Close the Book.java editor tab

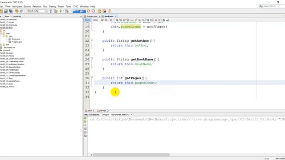(116, 16)
